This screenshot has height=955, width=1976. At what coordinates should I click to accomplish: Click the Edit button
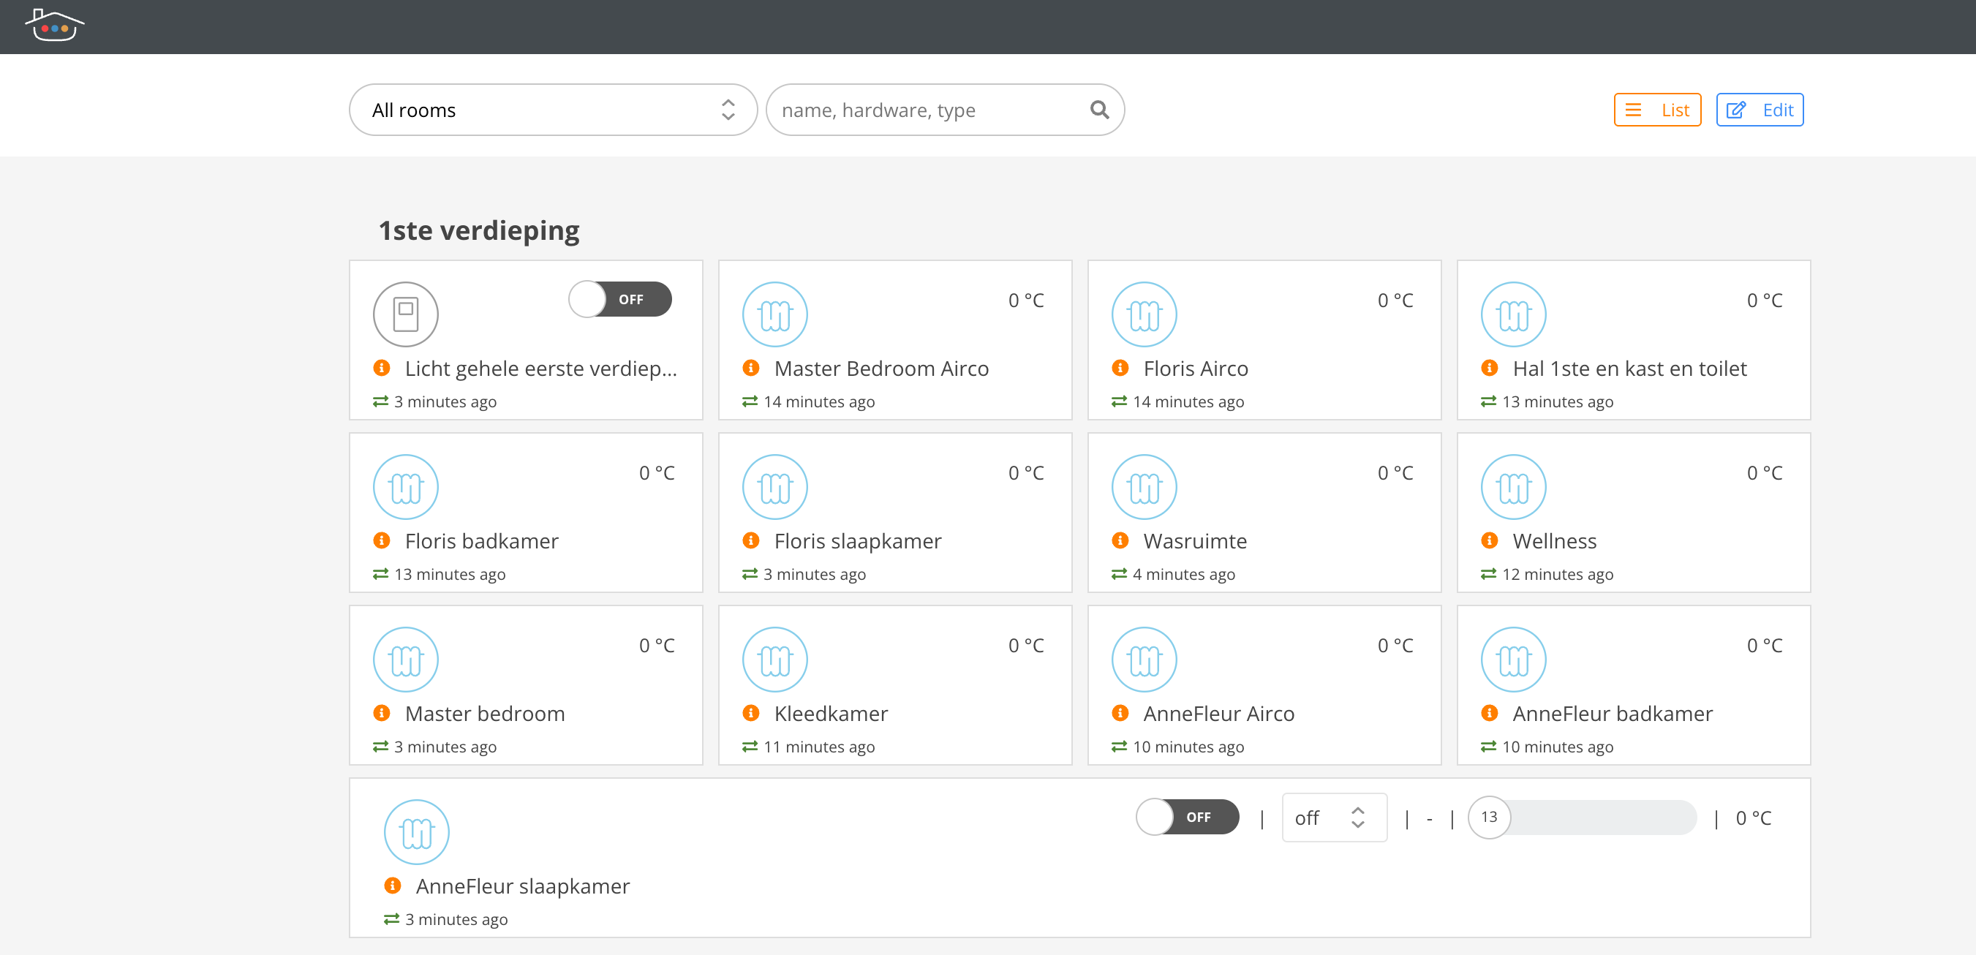click(1759, 110)
